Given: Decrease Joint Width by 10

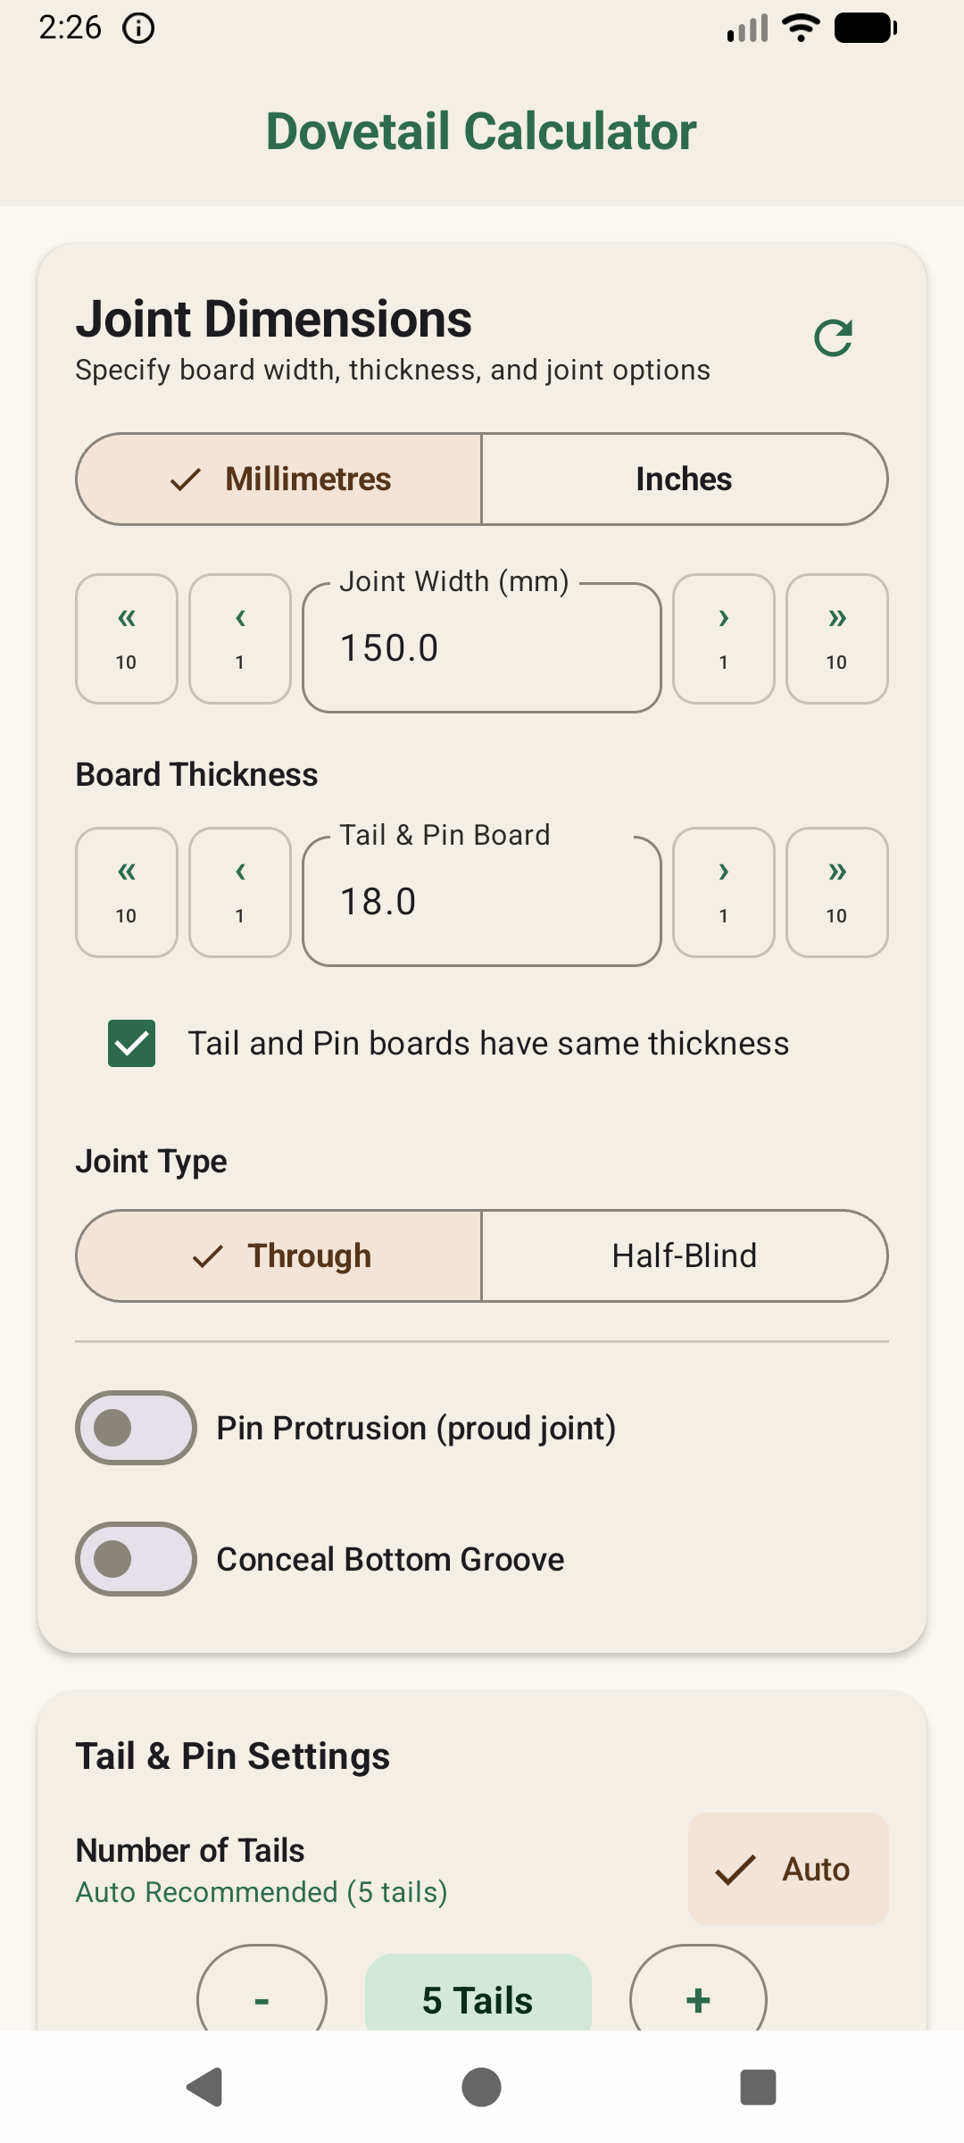Looking at the screenshot, I should pyautogui.click(x=127, y=639).
